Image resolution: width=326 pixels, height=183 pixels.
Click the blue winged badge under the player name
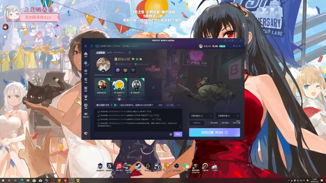(133, 70)
